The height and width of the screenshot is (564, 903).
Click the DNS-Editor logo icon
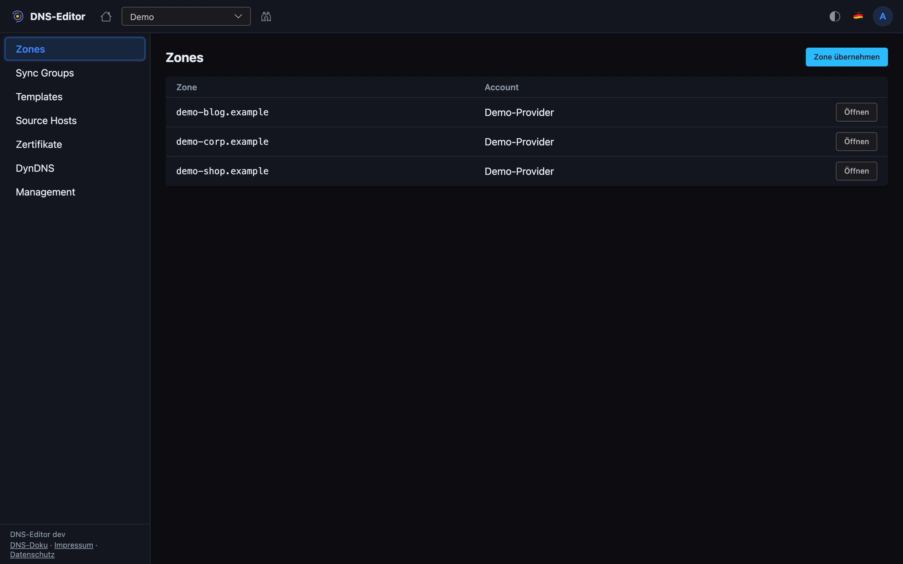click(18, 16)
